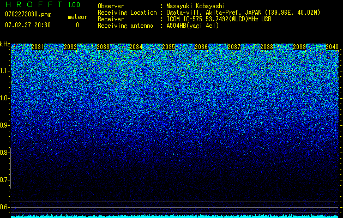This screenshot has height=218, width=343.
Task: Click the 1.0 frequency axis label
Action: click(x=4, y=98)
